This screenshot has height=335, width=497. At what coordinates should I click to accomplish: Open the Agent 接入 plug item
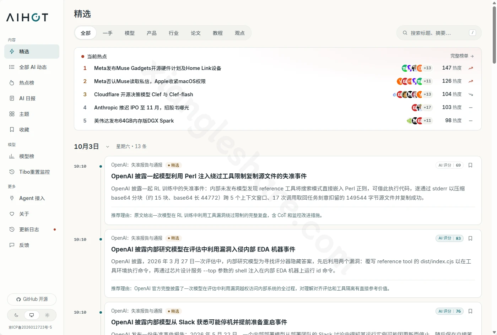[32, 198]
